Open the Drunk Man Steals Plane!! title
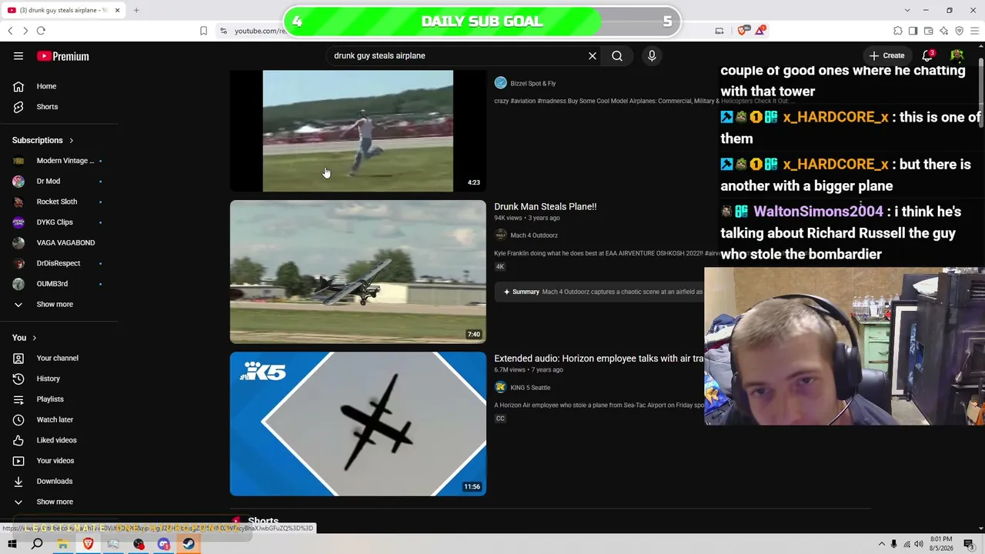This screenshot has height=554, width=985. 546,206
